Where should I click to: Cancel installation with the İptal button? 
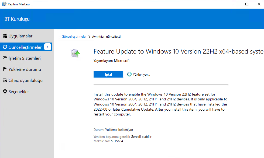108,74
